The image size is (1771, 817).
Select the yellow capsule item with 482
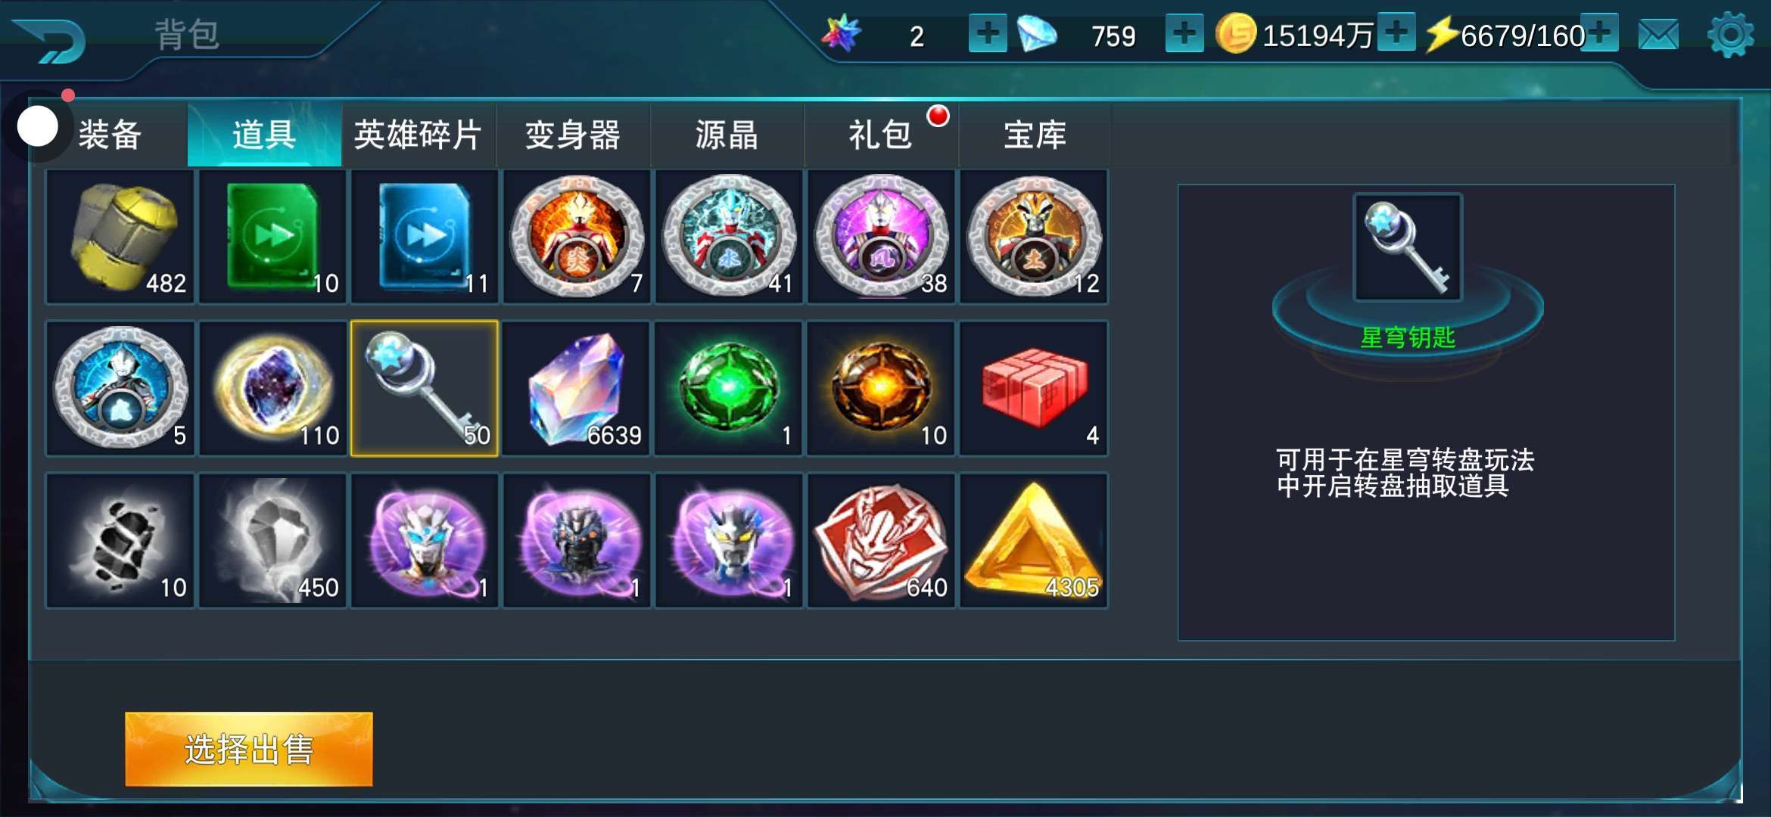tap(120, 237)
